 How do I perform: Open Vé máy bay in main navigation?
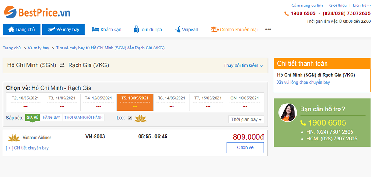[64, 30]
